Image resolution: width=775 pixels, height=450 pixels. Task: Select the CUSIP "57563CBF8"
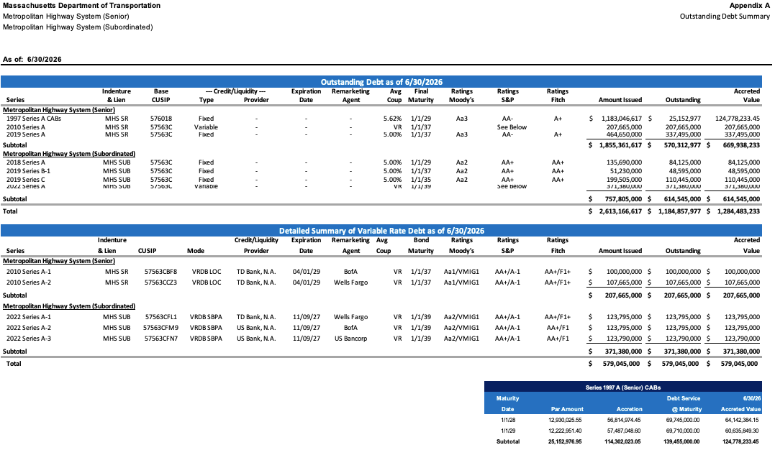pos(160,272)
